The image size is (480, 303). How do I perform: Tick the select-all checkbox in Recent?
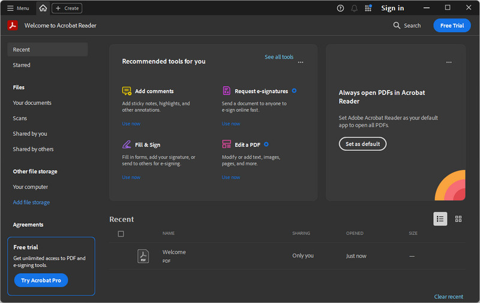pyautogui.click(x=121, y=234)
